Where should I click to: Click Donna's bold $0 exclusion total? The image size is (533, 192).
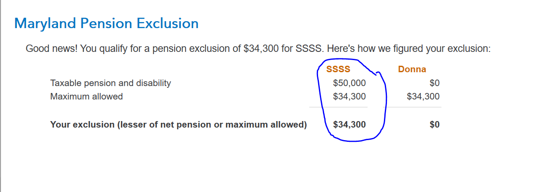tap(435, 125)
